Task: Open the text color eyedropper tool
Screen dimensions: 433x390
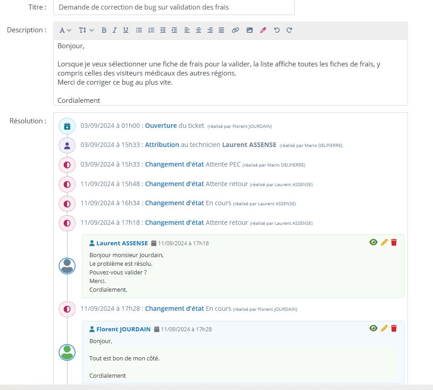Action: pos(262,30)
